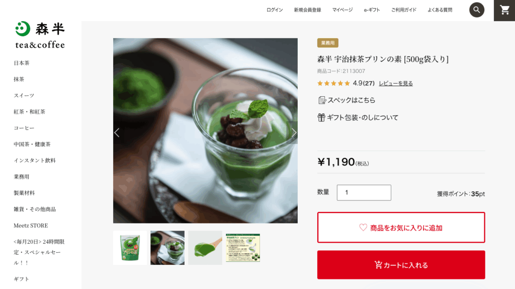Image resolution: width=515 pixels, height=289 pixels.
Task: Show the next product image arrow
Action: (x=293, y=132)
